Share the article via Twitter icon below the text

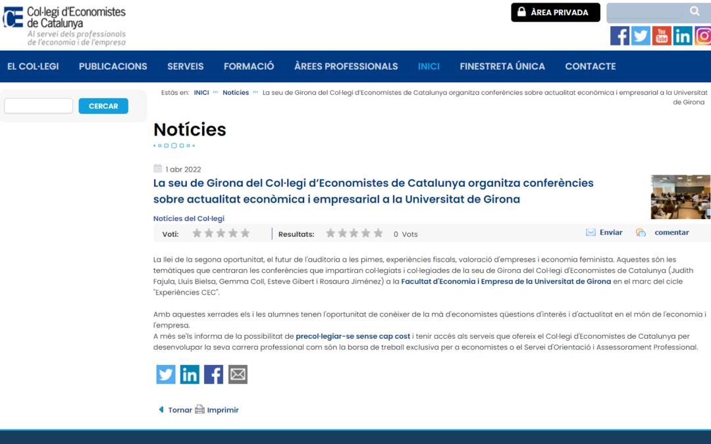point(166,374)
